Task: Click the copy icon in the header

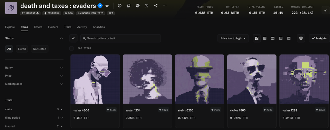Action: [129, 6]
